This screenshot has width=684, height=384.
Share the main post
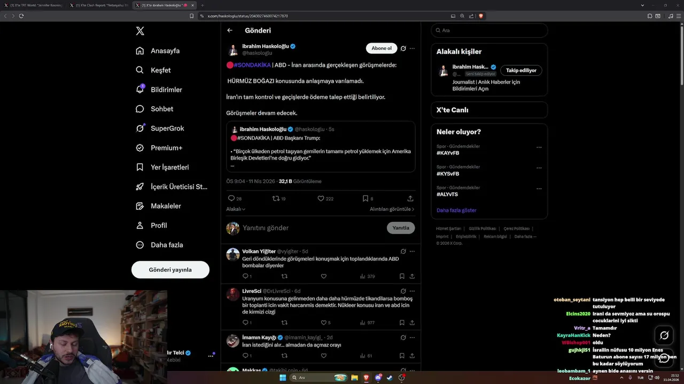tap(410, 198)
